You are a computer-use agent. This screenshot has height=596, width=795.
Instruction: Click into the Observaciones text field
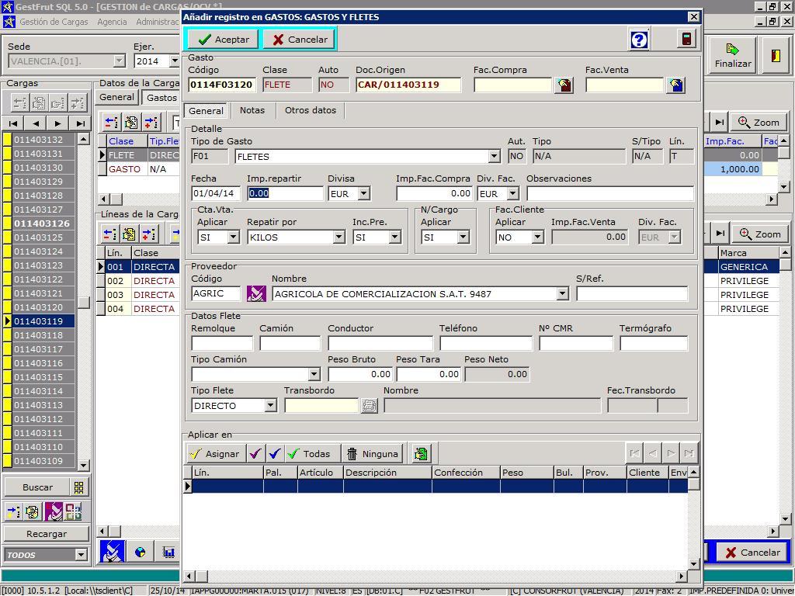click(x=609, y=194)
